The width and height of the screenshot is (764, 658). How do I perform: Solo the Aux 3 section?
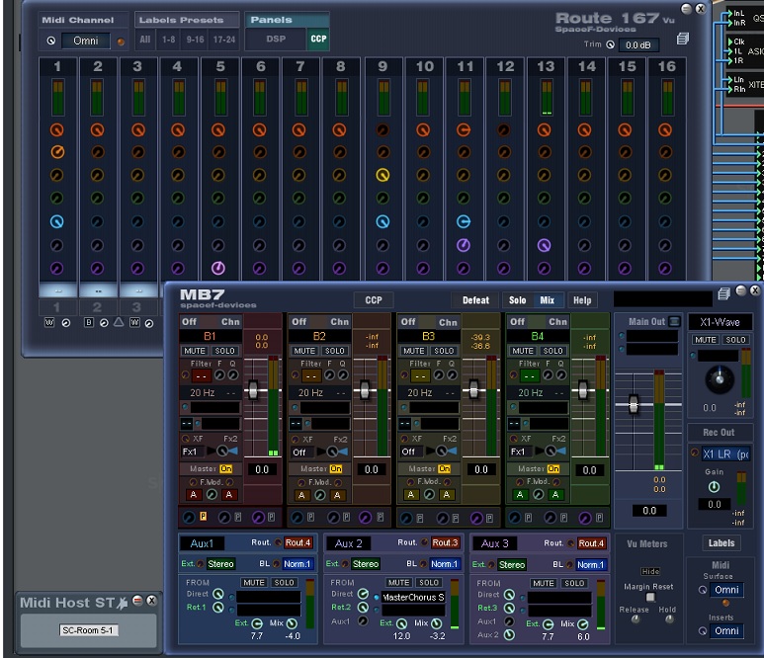574,583
